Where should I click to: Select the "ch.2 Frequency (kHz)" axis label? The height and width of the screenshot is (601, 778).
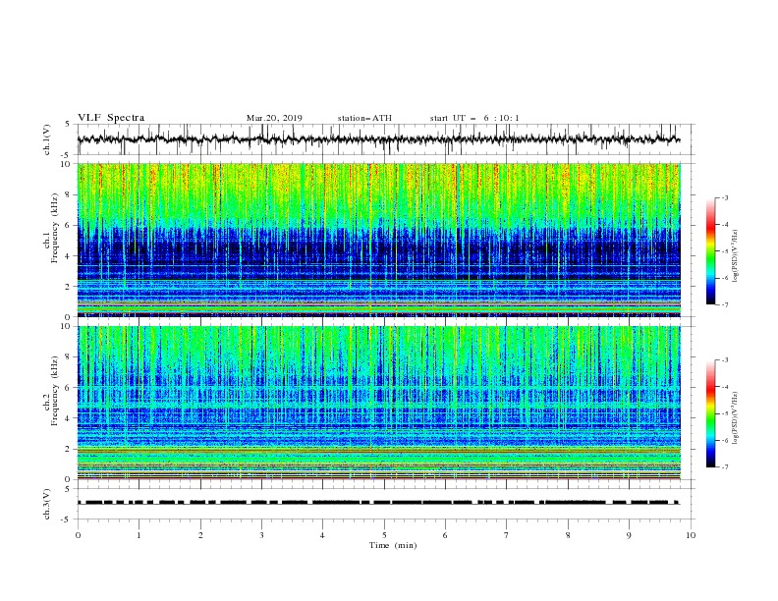[x=50, y=391]
